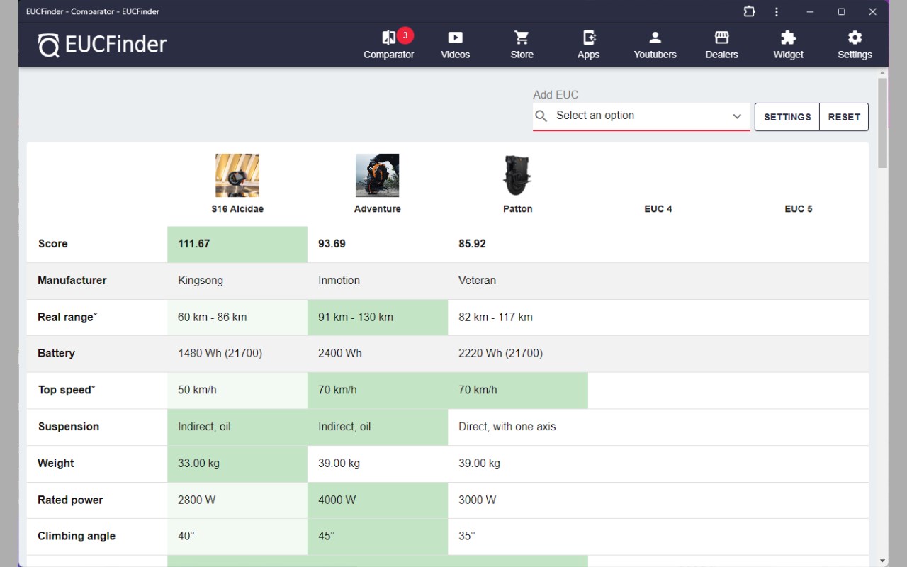The image size is (907, 567).
Task: Open the Videos section
Action: click(x=455, y=45)
